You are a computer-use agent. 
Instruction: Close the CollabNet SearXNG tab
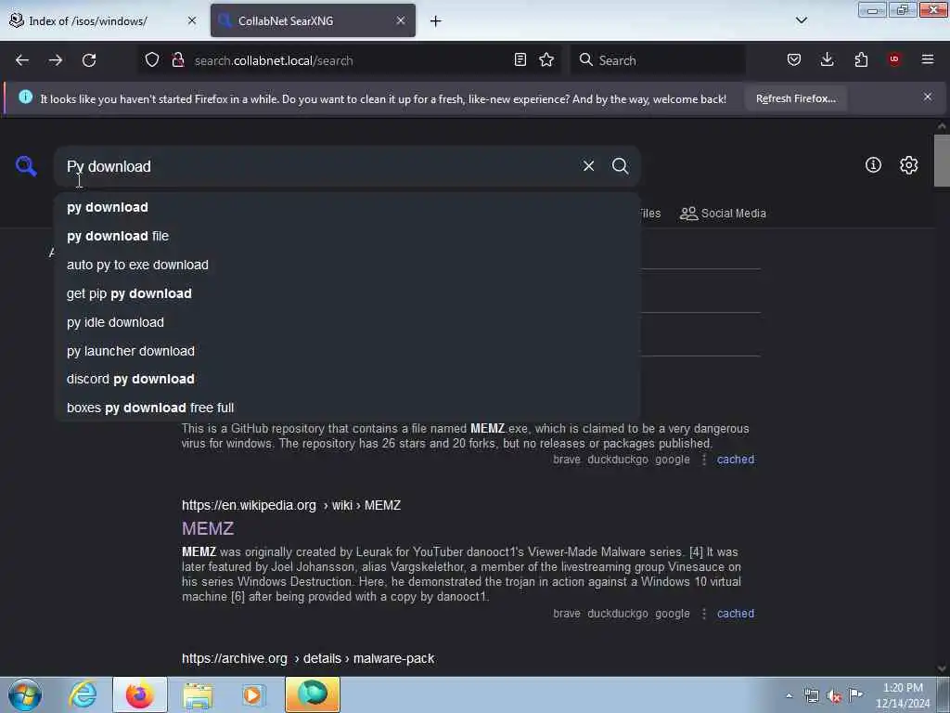pyautogui.click(x=401, y=20)
